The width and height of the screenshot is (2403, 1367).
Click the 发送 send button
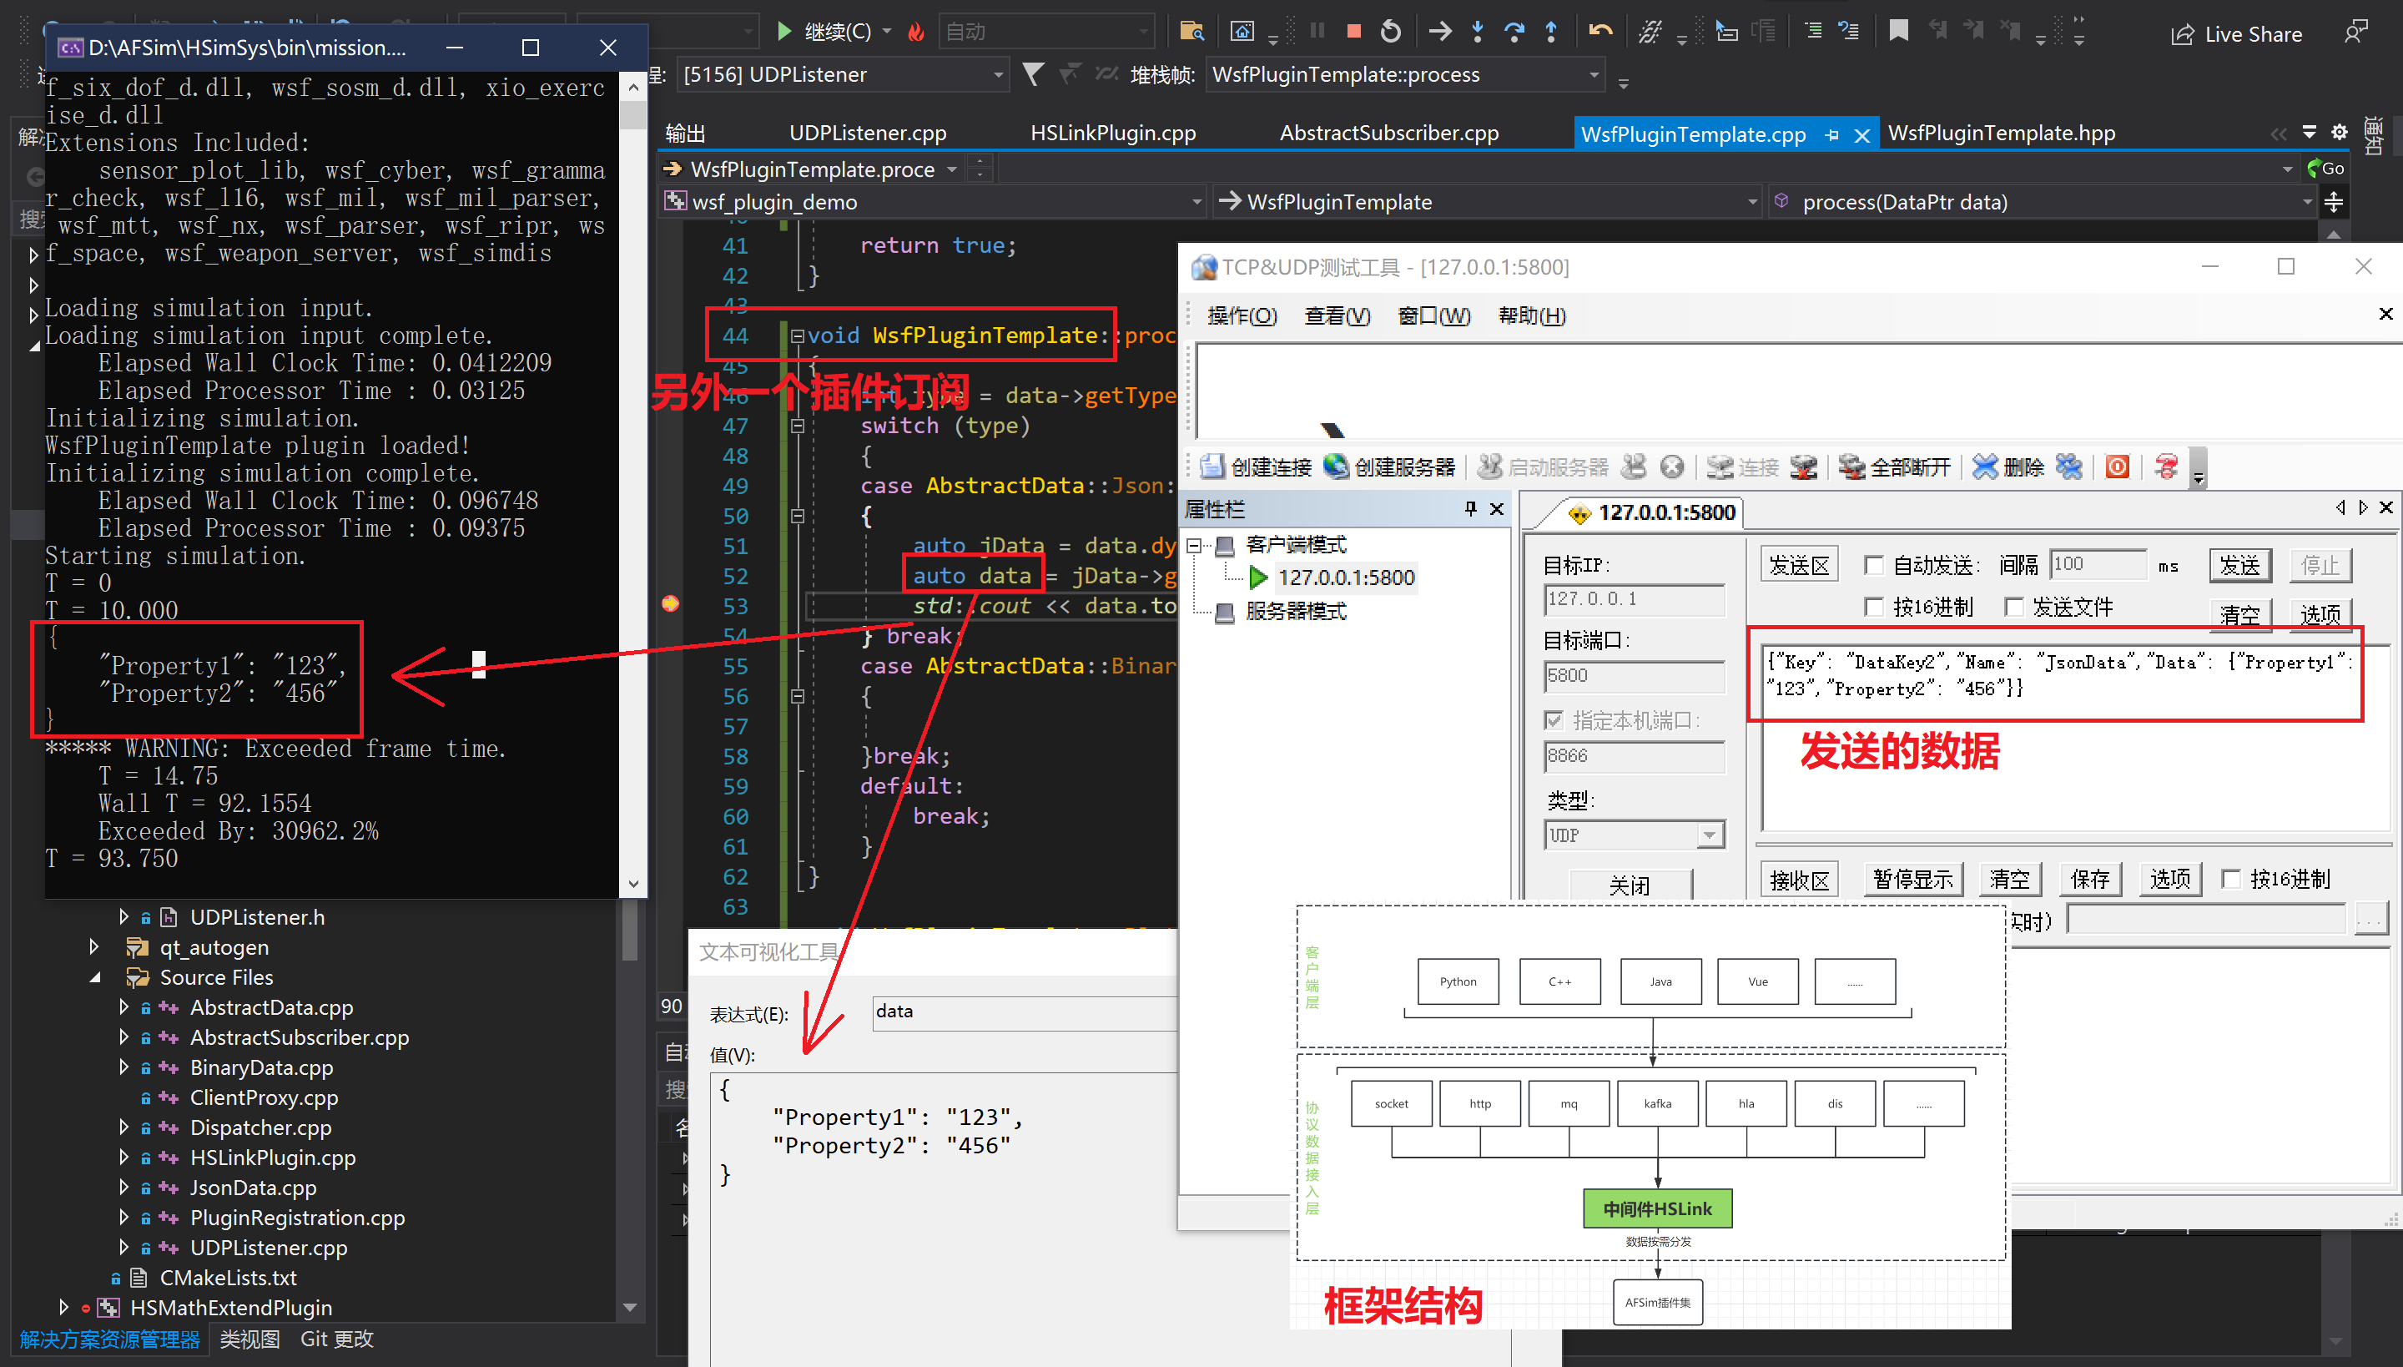pos(2240,564)
